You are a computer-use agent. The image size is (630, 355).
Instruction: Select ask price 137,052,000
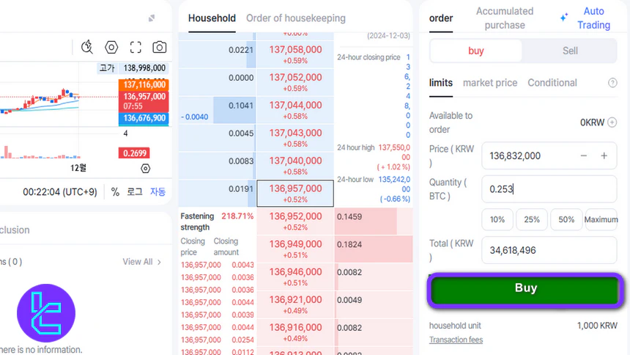pos(295,82)
